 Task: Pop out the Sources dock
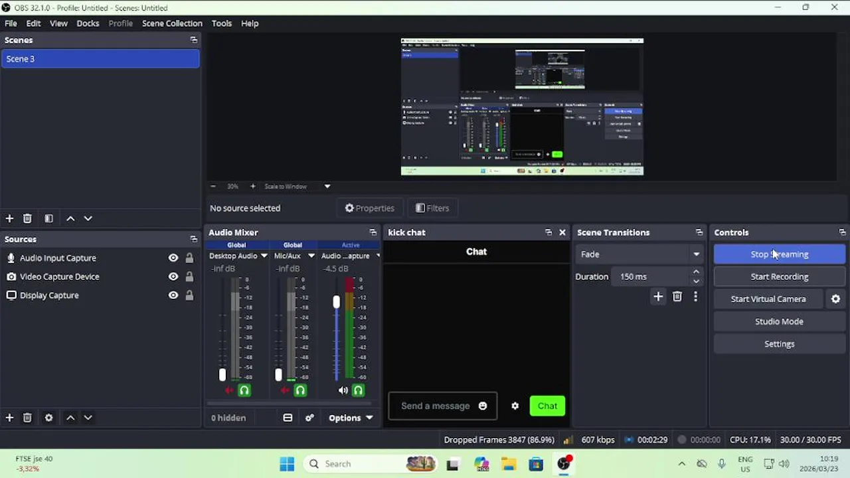(193, 239)
